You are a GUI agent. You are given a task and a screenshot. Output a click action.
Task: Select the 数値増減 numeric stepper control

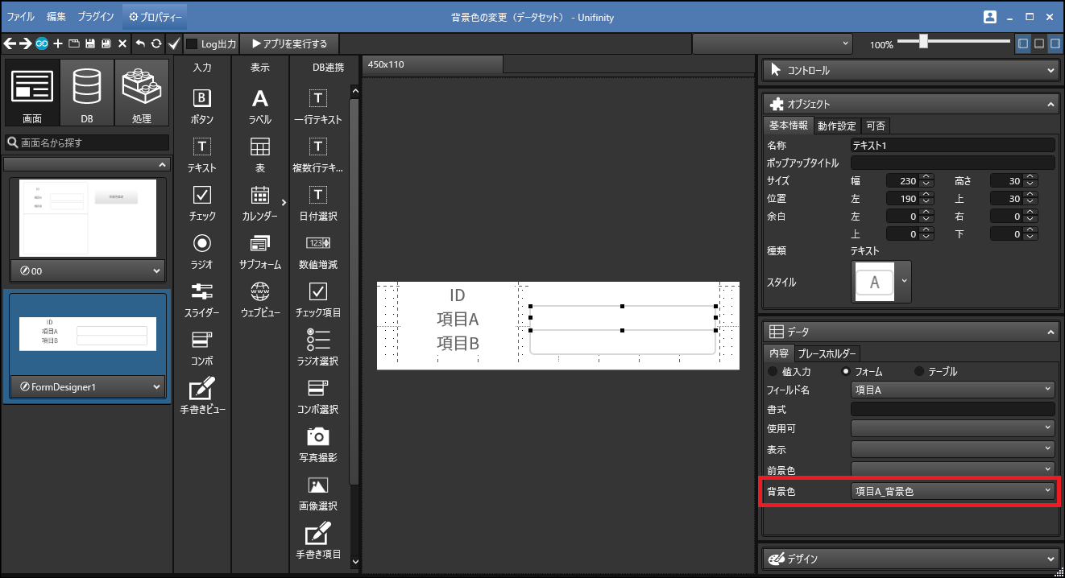point(318,243)
